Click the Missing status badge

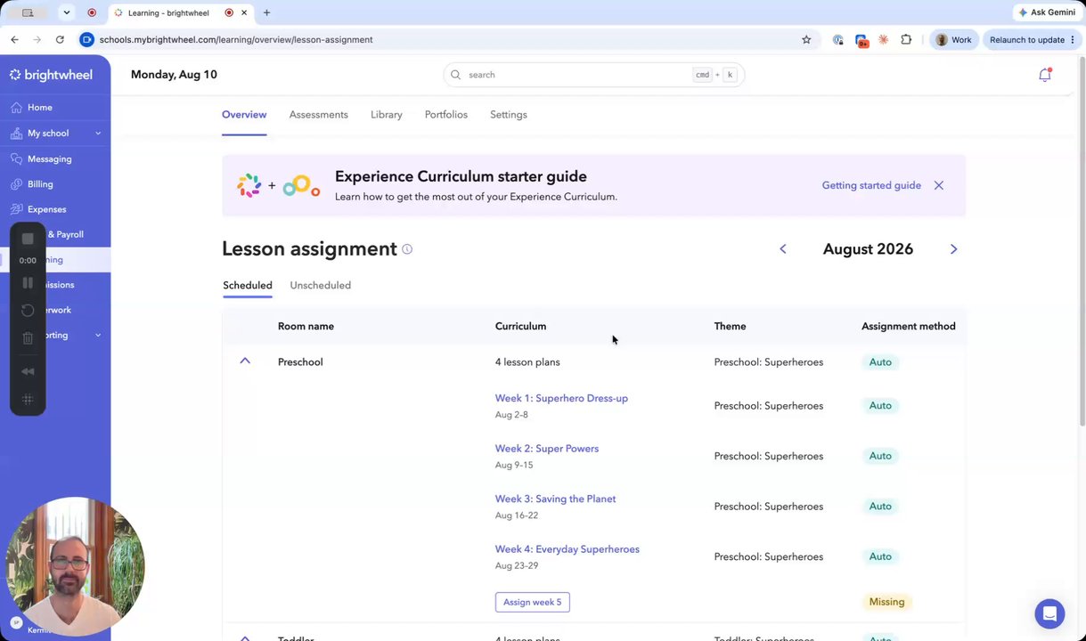tap(886, 602)
